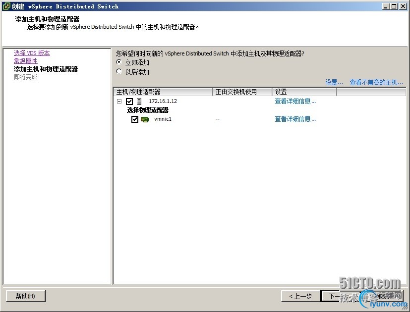The height and width of the screenshot is (312, 410).
Task: Select the 即将完成 step
Action: click(x=26, y=77)
